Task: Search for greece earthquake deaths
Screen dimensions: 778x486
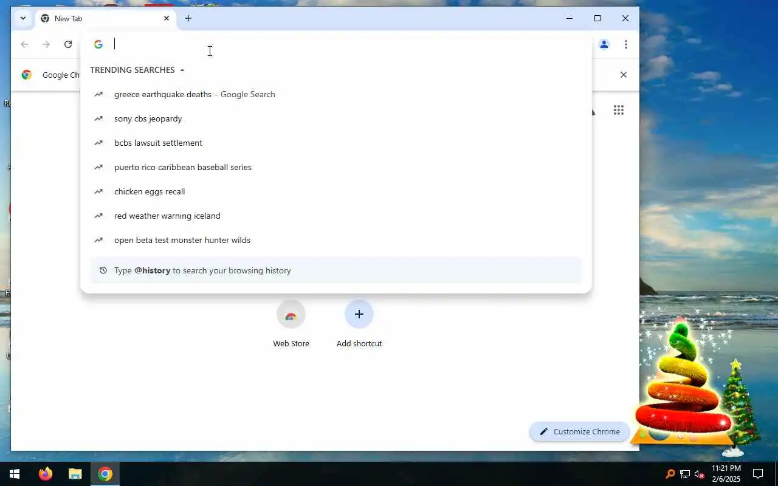Action: [x=336, y=94]
